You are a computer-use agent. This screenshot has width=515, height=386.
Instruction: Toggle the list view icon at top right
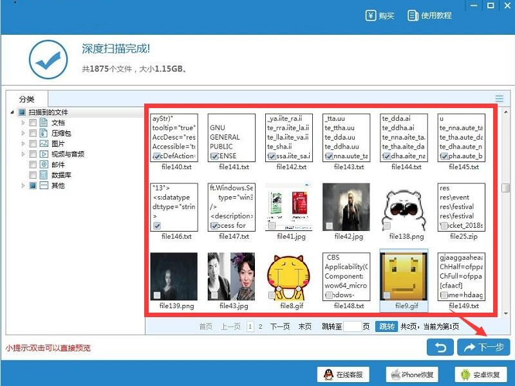point(499,98)
